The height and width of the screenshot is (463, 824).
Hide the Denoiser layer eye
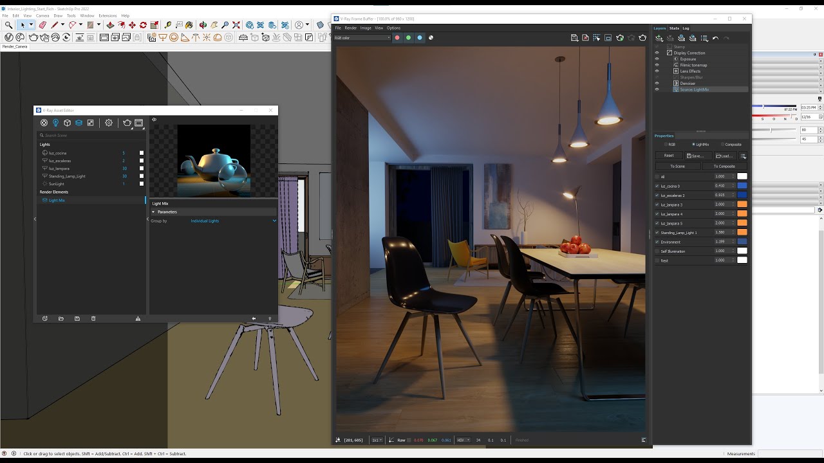tap(657, 83)
